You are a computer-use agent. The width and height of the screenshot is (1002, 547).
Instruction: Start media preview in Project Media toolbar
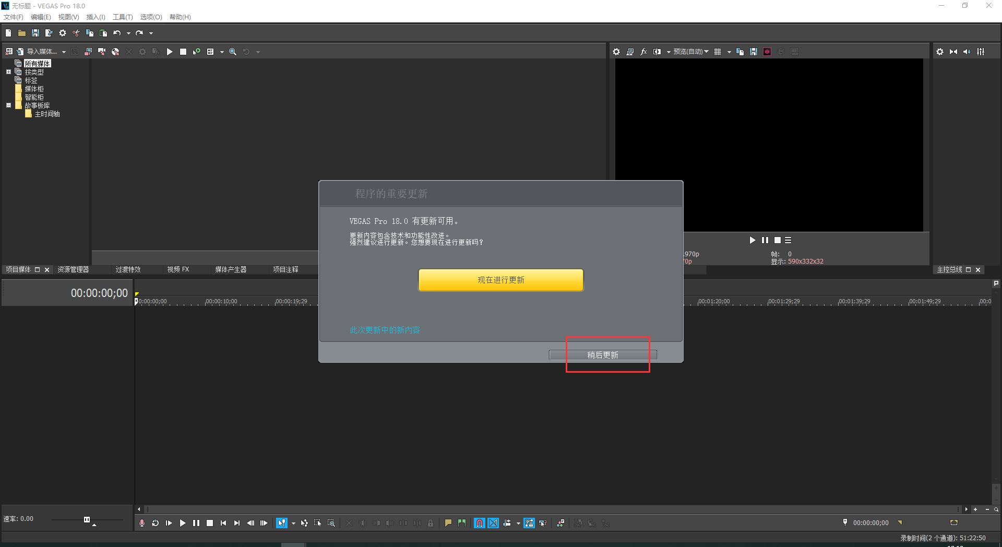170,52
